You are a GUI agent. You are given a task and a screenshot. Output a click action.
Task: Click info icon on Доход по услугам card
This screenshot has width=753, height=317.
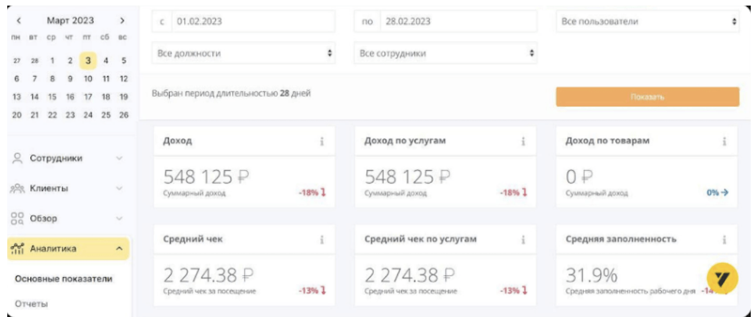click(523, 141)
